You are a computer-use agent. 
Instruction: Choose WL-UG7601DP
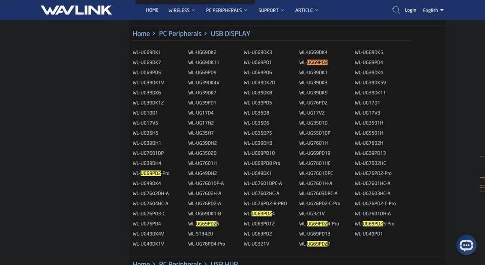[148, 153]
